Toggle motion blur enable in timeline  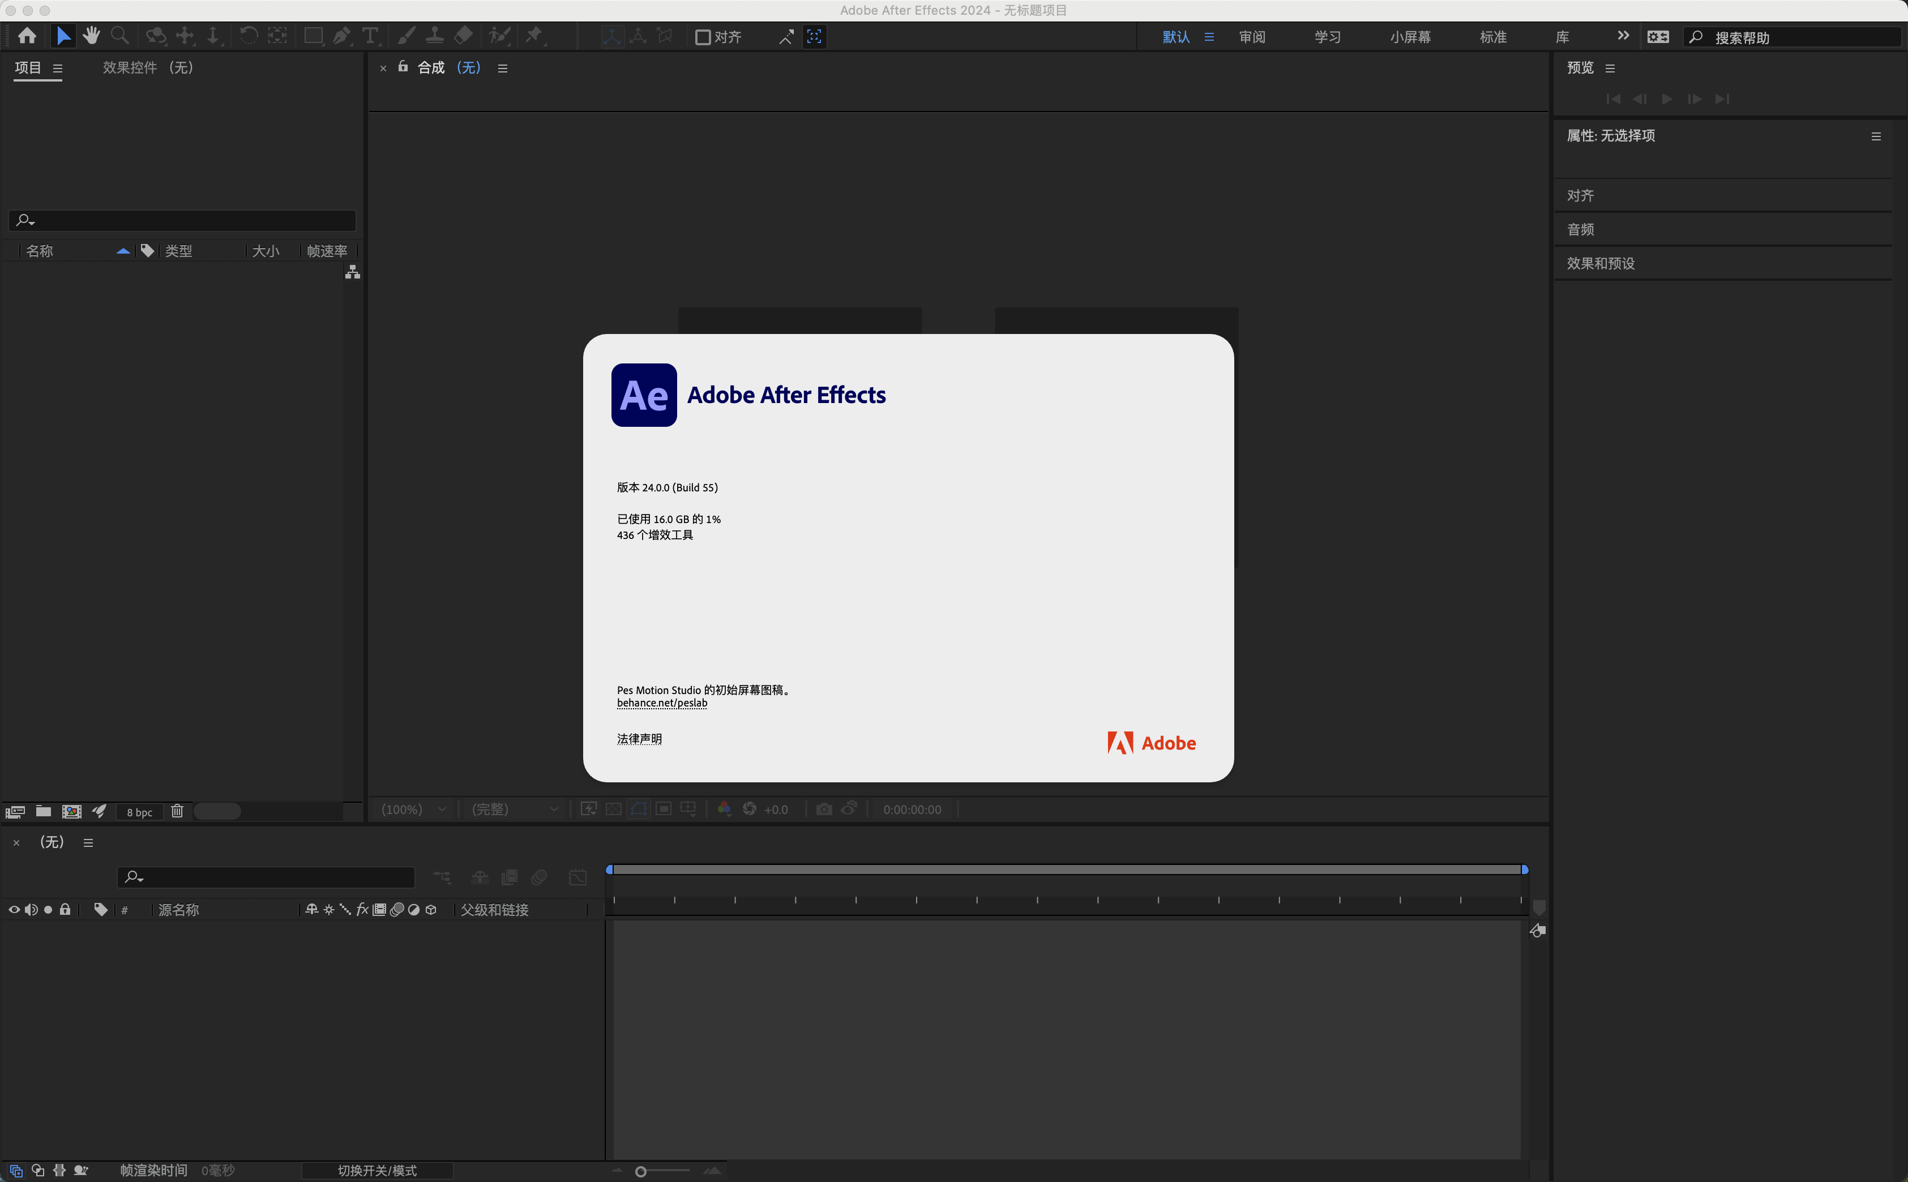click(538, 877)
